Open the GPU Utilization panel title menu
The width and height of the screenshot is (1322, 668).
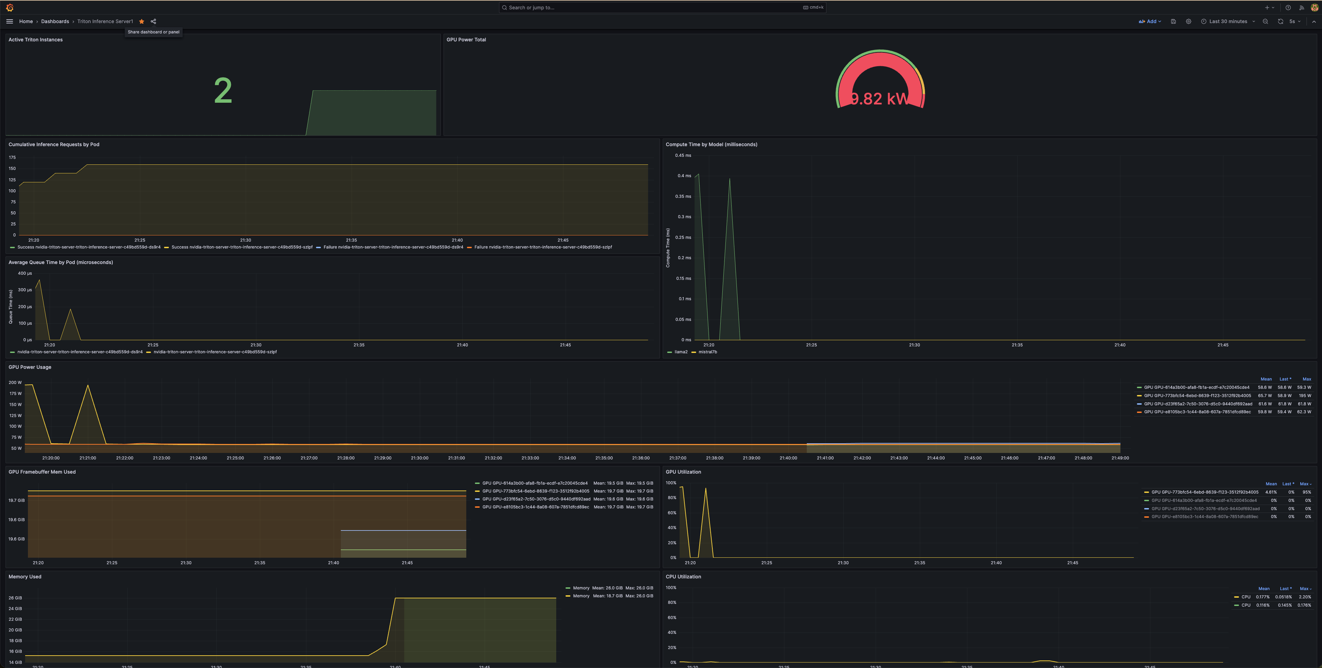683,472
